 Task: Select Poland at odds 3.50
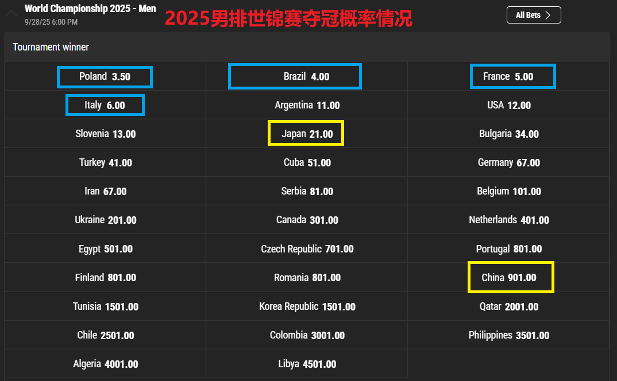[105, 76]
